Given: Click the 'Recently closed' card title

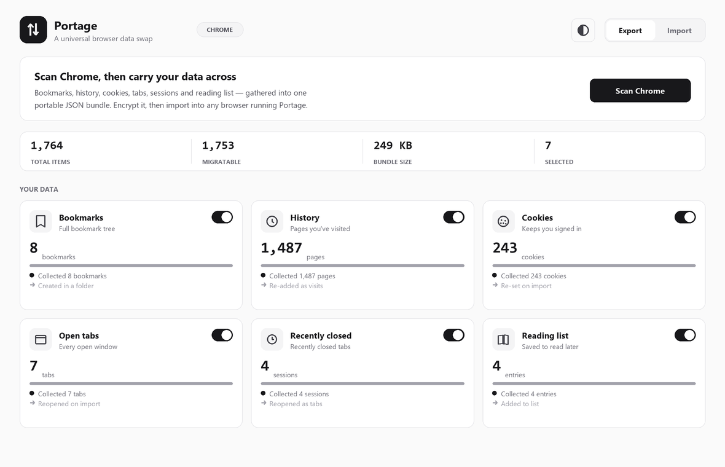Looking at the screenshot, I should click(x=321, y=336).
